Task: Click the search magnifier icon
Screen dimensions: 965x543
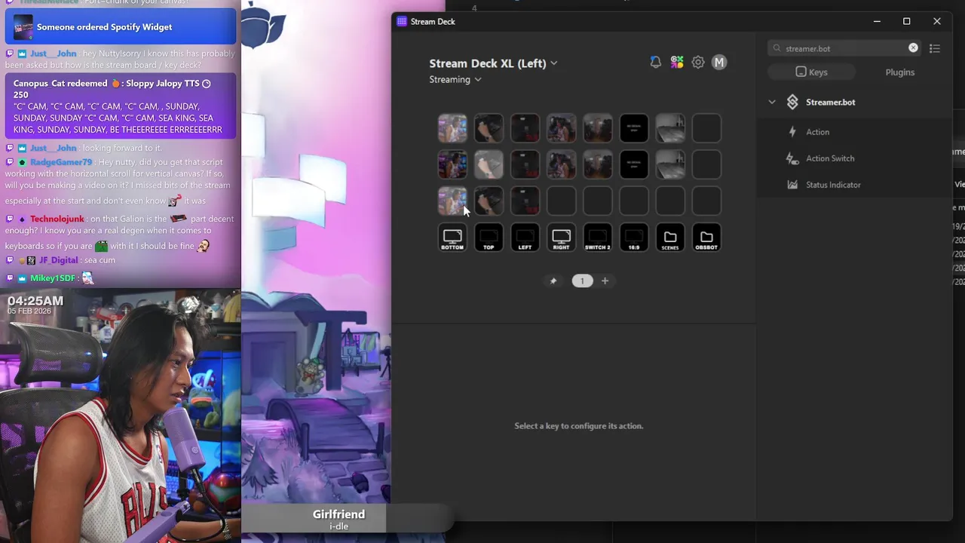Action: 777,48
